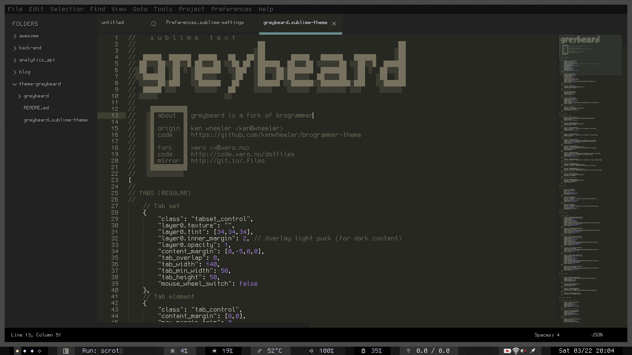Close the greybeard.sublime-theme tab
This screenshot has height=355, width=632.
pos(334,24)
